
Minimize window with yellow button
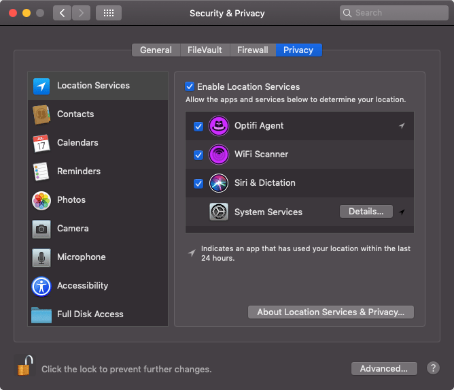point(27,13)
